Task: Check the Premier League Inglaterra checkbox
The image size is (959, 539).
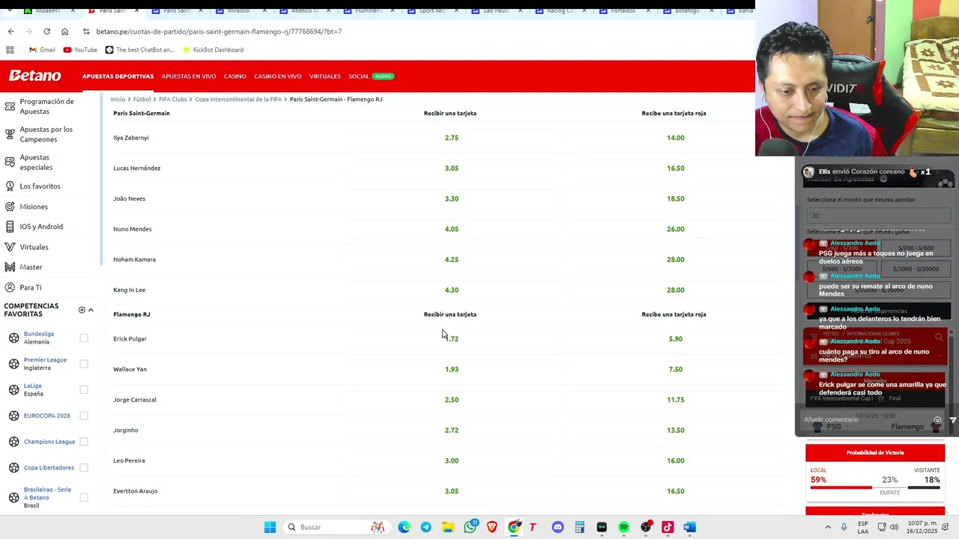Action: click(84, 364)
